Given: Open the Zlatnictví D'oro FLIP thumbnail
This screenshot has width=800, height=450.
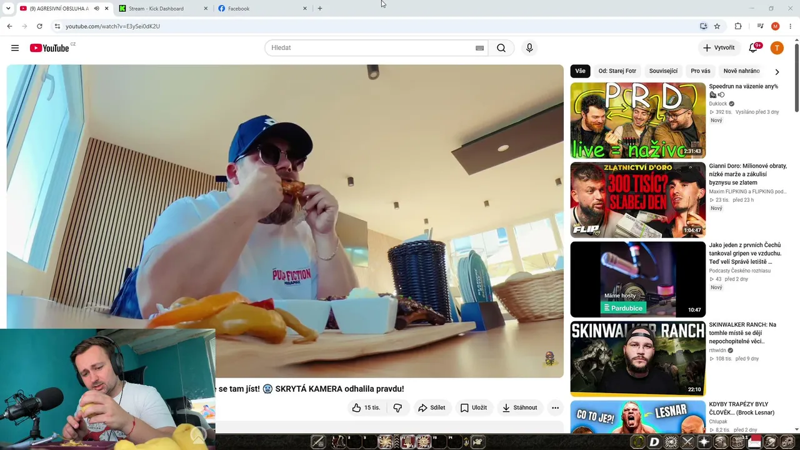Looking at the screenshot, I should [x=637, y=200].
